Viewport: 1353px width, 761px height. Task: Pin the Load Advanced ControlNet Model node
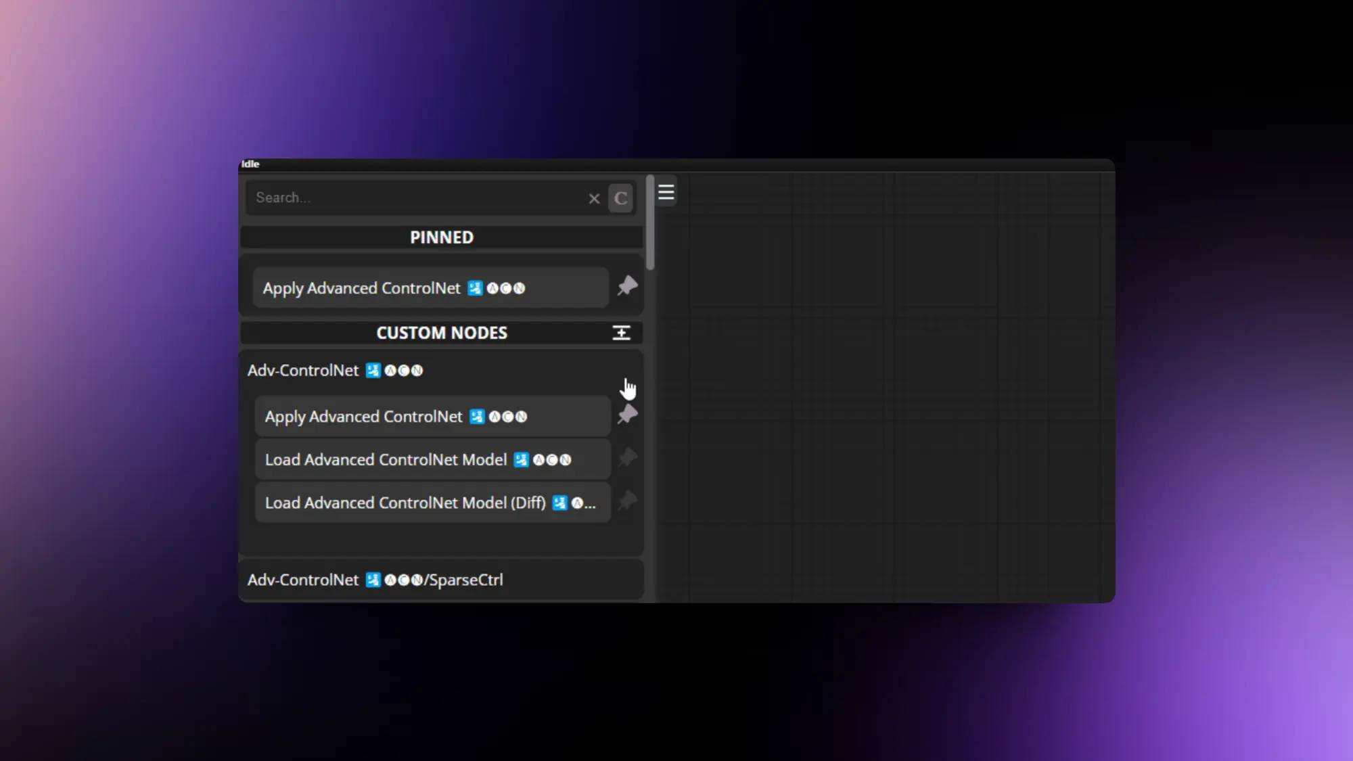(x=627, y=458)
